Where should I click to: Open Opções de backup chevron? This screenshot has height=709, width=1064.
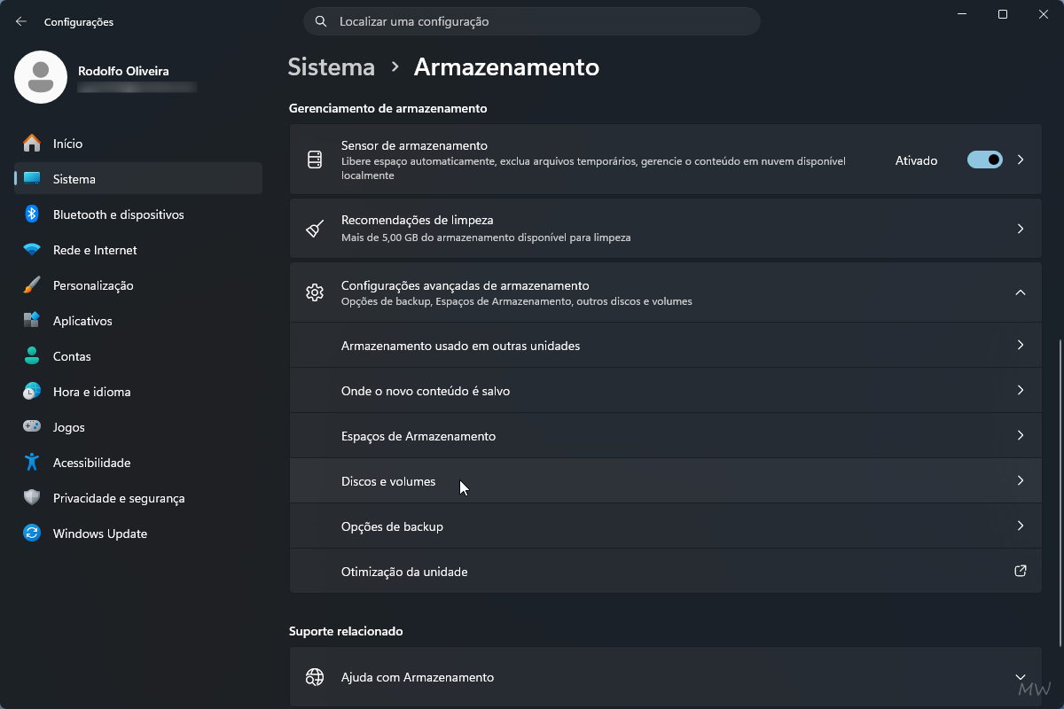point(1021,526)
